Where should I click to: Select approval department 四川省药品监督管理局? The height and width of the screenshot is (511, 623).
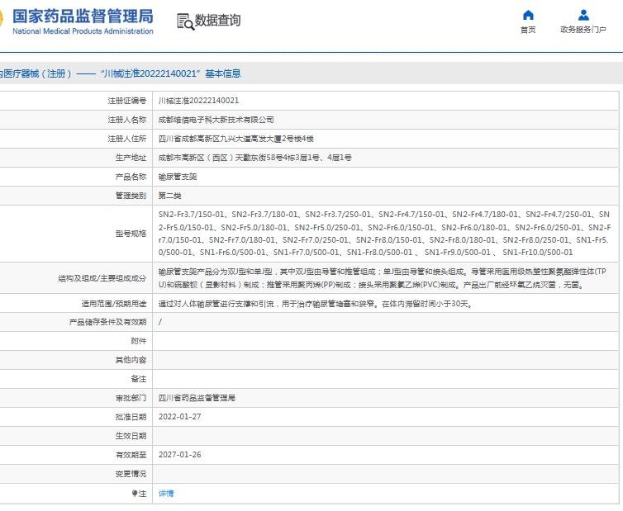pos(197,398)
